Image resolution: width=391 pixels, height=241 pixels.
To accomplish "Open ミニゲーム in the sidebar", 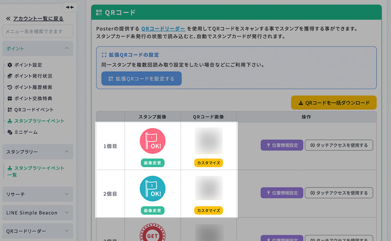I will tap(25, 132).
